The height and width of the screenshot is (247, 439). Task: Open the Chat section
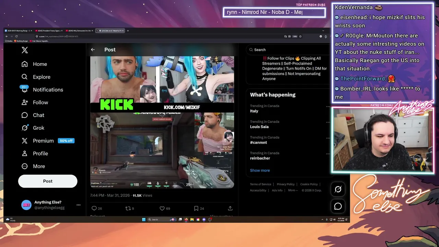(x=33, y=115)
